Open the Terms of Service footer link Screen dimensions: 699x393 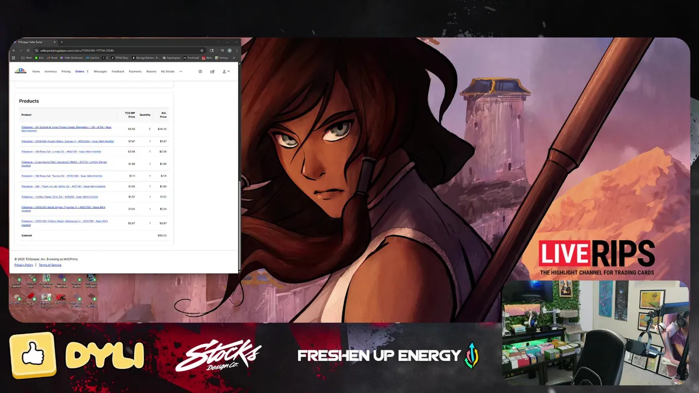pyautogui.click(x=50, y=265)
